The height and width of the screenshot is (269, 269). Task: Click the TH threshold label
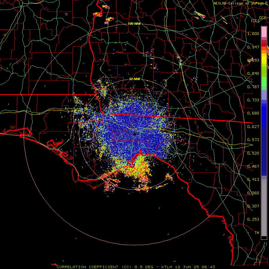tap(257, 233)
